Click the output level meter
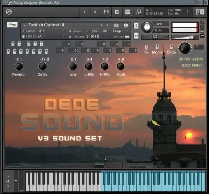Image resolution: width=209 pixels, height=194 pixels. (x=185, y=27)
